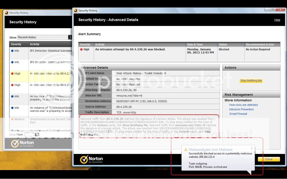
Task: Click the "Attacker URL" label
Action: (x=94, y=95)
